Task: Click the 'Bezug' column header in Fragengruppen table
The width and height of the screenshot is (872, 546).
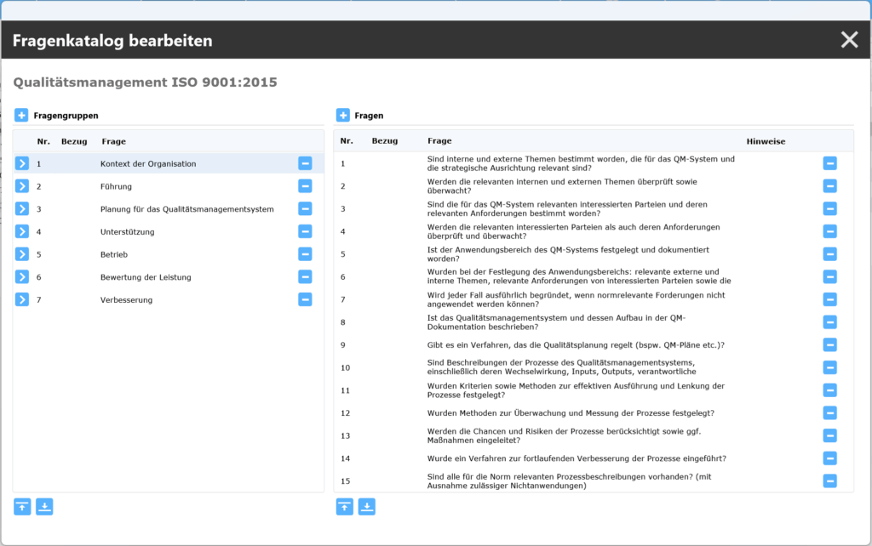Action: coord(74,141)
